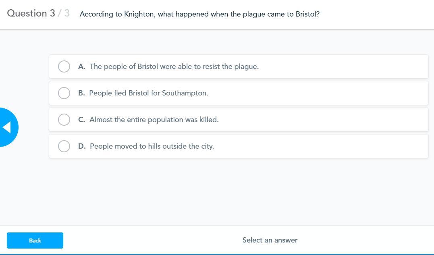The width and height of the screenshot is (434, 255).
Task: Select 'Almost the entire population was killed' text
Action: (154, 120)
